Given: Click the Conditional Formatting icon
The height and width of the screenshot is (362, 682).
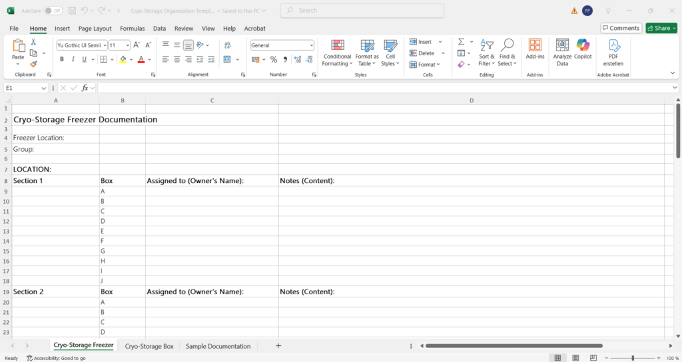Looking at the screenshot, I should tap(337, 46).
